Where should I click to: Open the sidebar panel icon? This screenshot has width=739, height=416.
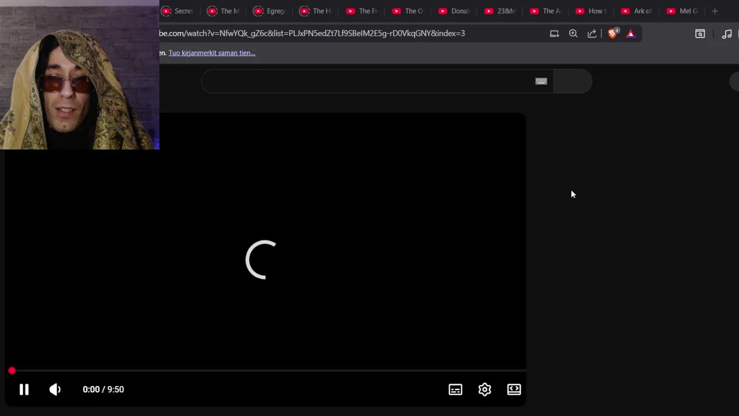700,34
